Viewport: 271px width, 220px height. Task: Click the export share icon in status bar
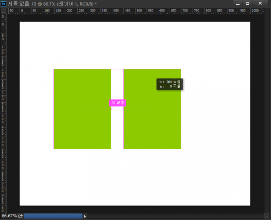21,216
